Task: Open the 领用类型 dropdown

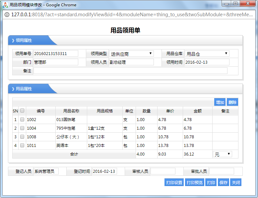Action: (131, 54)
